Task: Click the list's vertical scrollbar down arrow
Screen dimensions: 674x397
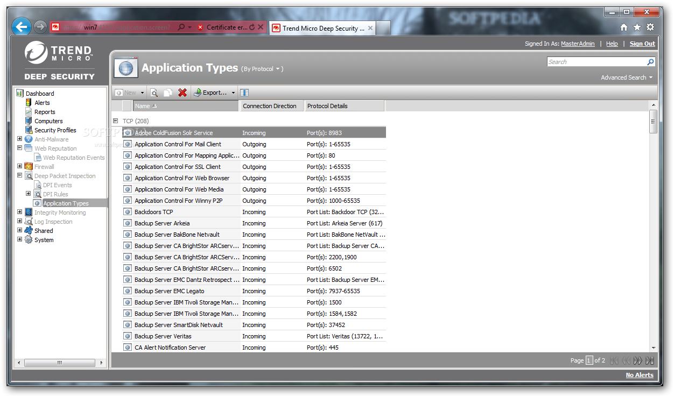Action: point(654,348)
